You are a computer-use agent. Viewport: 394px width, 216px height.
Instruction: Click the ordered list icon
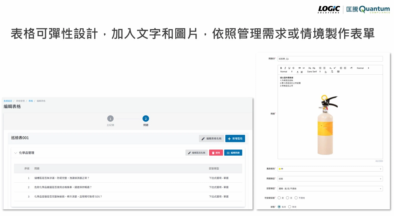tap(320, 68)
